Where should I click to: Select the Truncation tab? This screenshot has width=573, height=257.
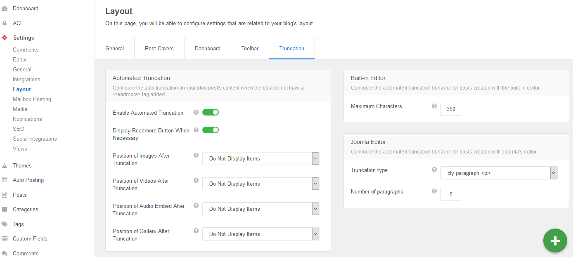pos(292,49)
